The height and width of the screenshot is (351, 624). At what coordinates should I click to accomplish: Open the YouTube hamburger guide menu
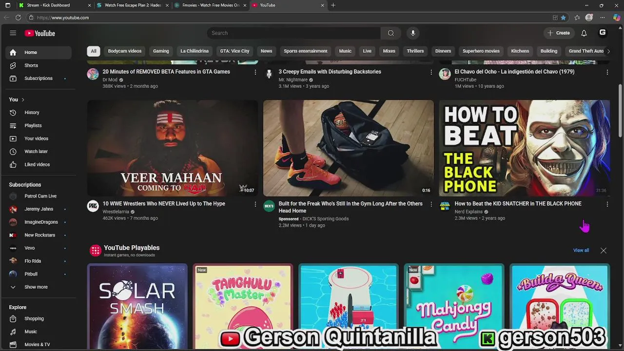pyautogui.click(x=13, y=33)
